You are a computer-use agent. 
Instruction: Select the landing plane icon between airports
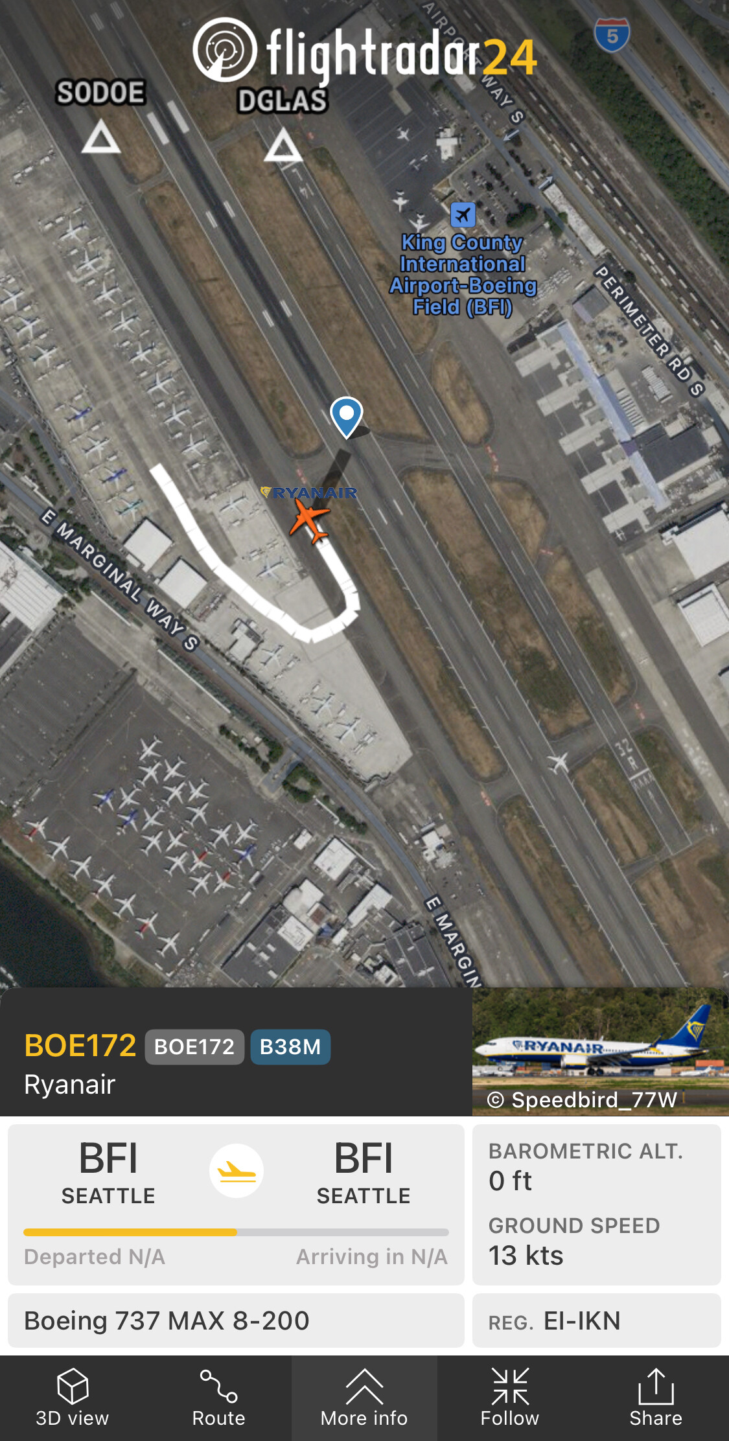[x=237, y=1171]
